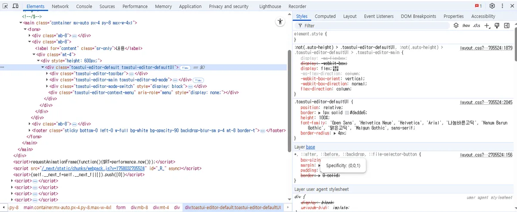Toggle the :hov element state panel
The image size is (517, 212).
pyautogui.click(x=466, y=26)
